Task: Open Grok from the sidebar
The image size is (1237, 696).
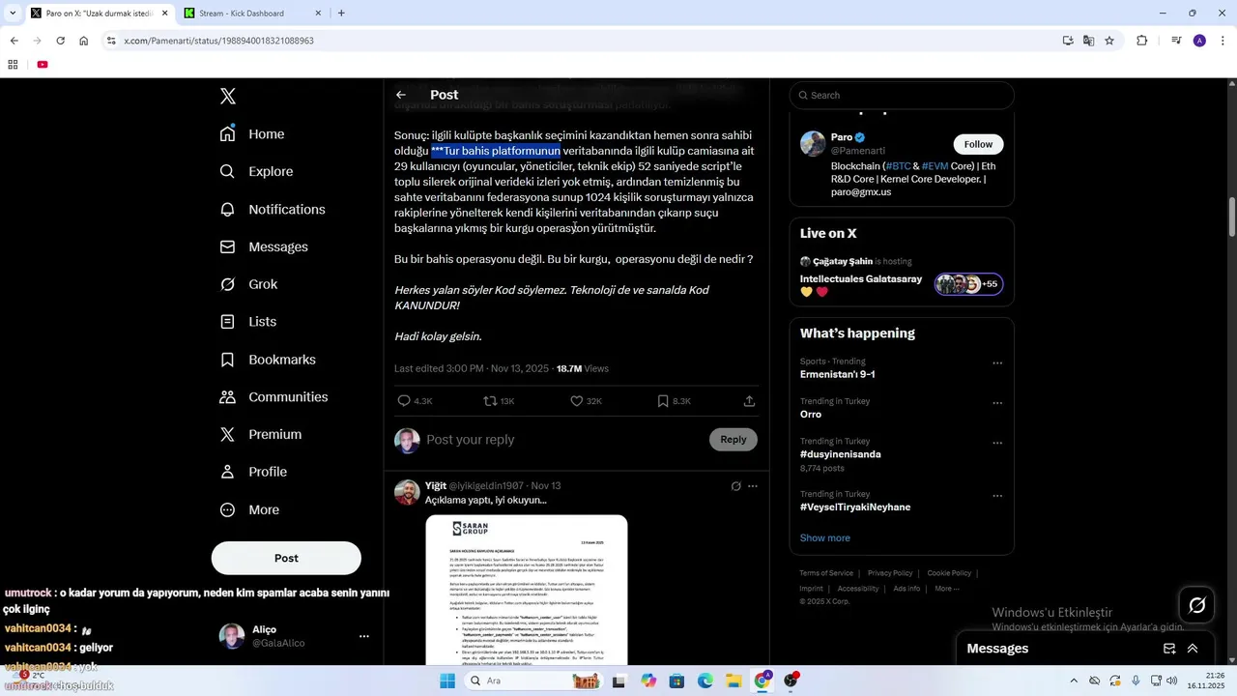Action: coord(249,284)
